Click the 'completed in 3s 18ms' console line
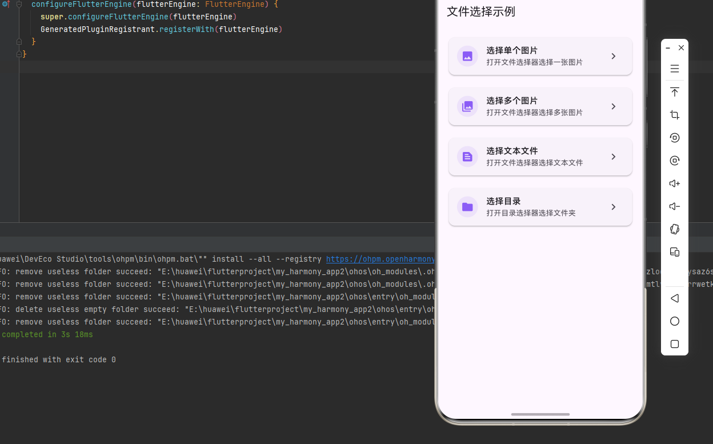Screen dimensions: 713x444 pyautogui.click(x=47, y=334)
